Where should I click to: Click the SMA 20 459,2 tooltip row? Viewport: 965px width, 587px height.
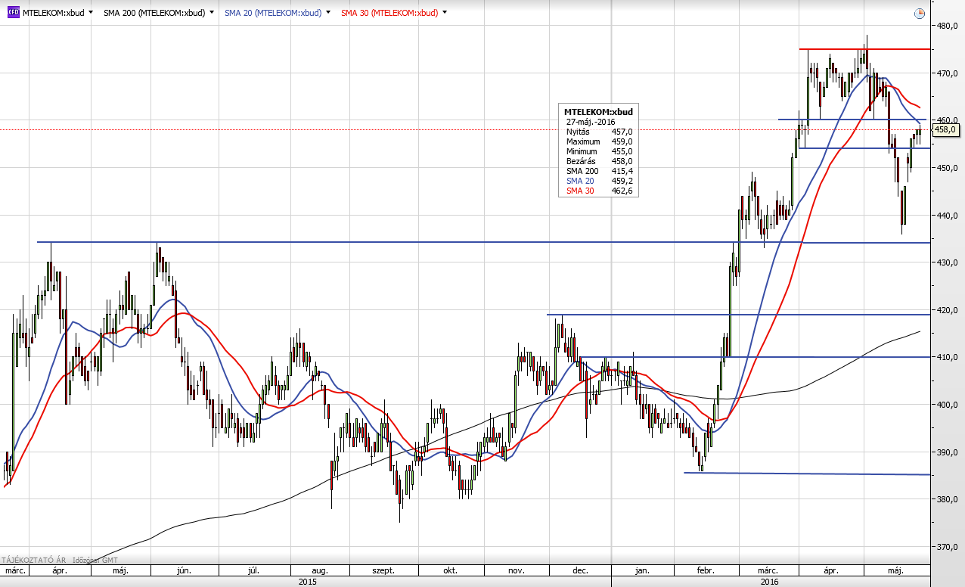pos(599,182)
